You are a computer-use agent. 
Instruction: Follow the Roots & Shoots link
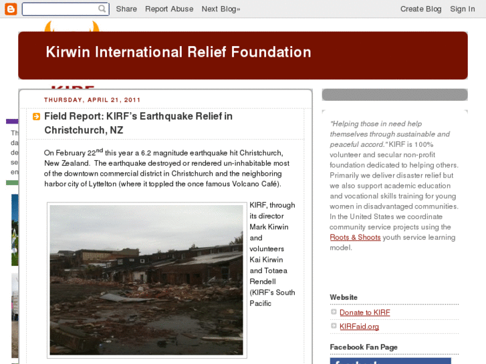tap(355, 237)
